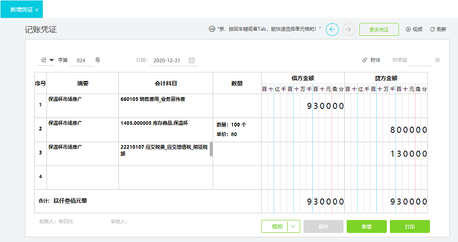
Task: Expand the 模板 dropdown arrow
Action: tap(294, 226)
